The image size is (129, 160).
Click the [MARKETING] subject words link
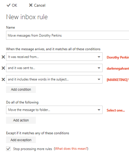tap(118, 80)
